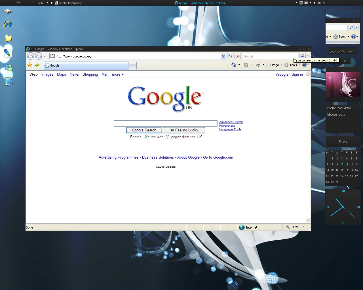
Task: Open the Preferences link
Action: (227, 126)
